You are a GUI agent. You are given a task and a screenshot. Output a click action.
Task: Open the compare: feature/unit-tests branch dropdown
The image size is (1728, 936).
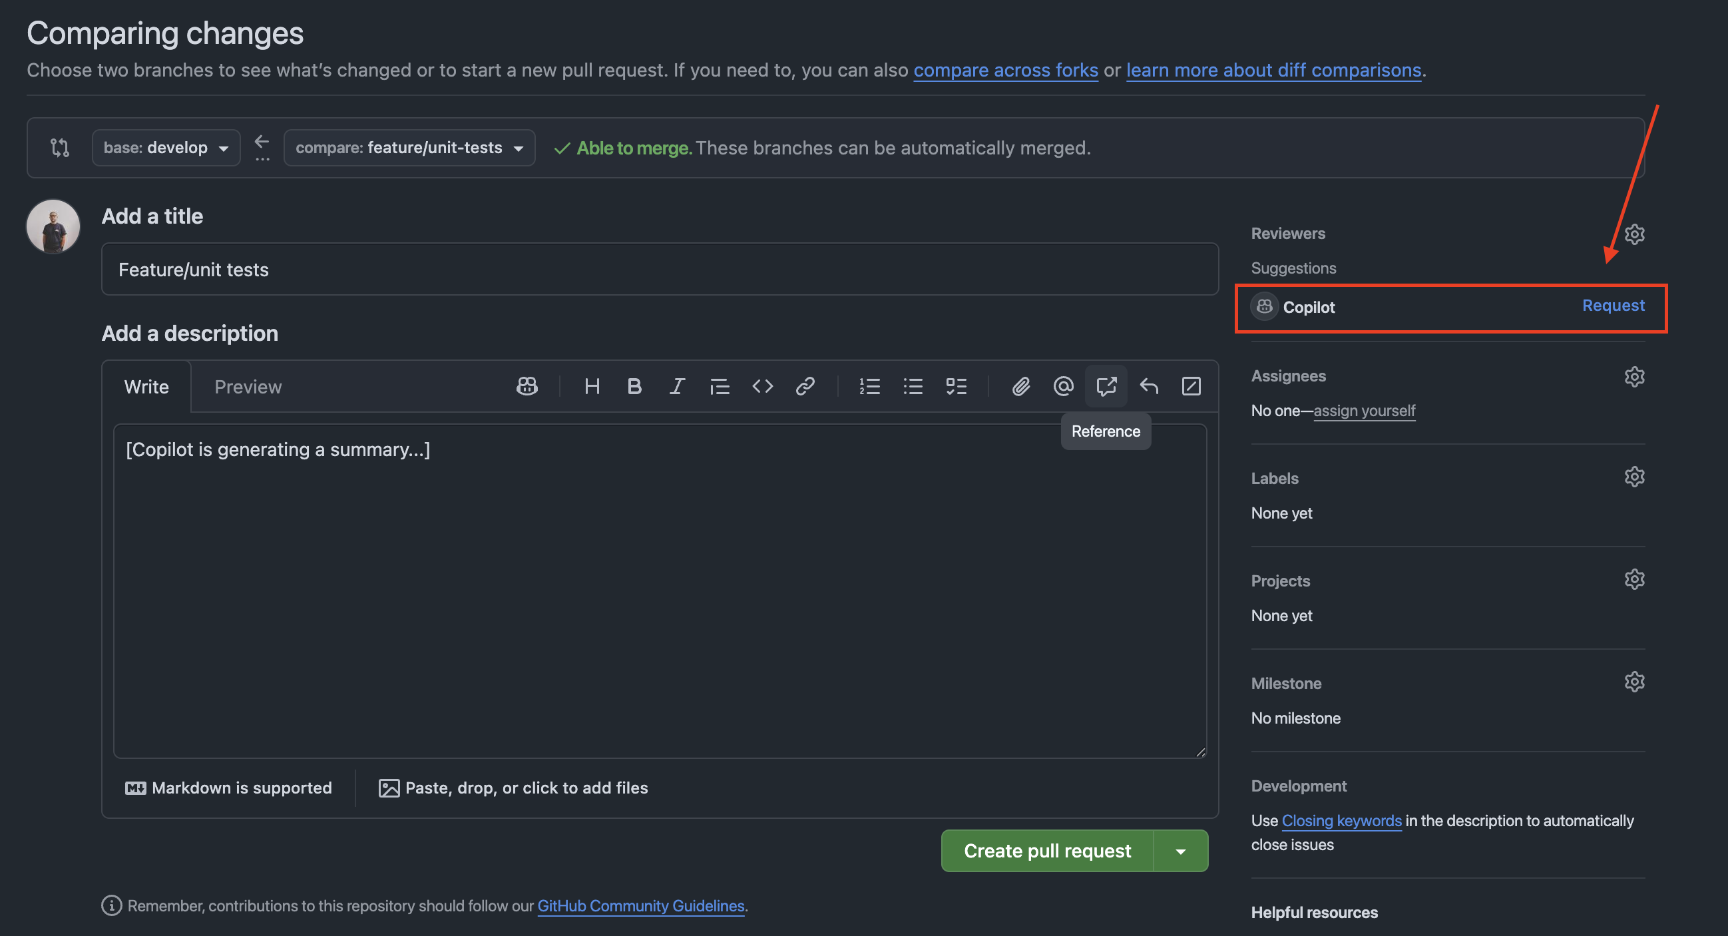(x=409, y=148)
